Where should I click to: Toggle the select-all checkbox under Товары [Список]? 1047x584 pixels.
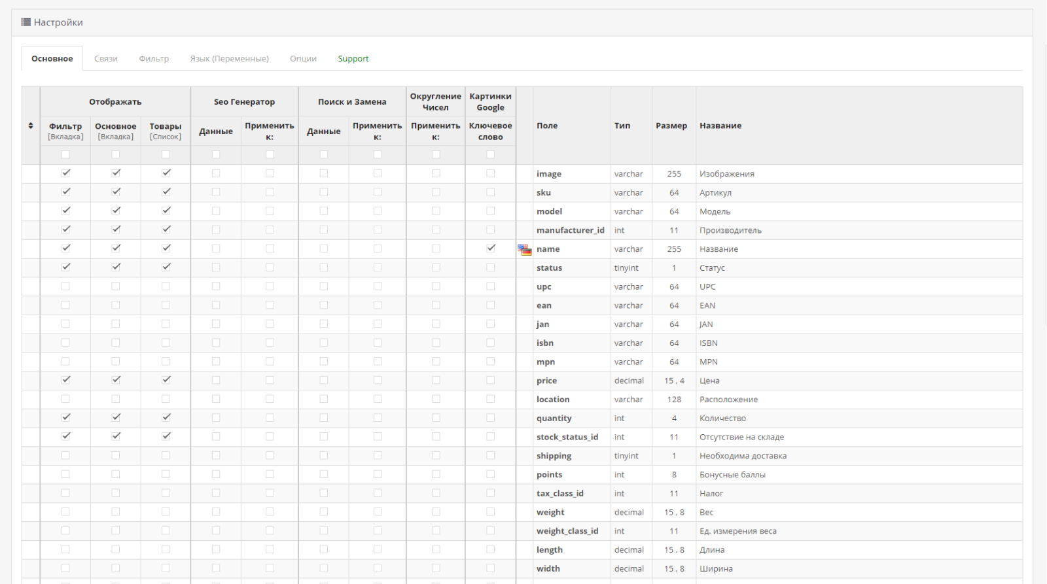point(166,155)
